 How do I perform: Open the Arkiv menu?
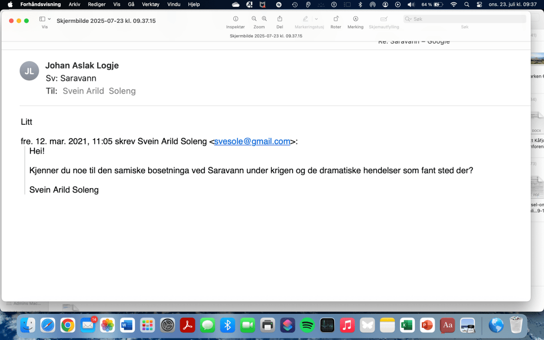[x=74, y=4]
